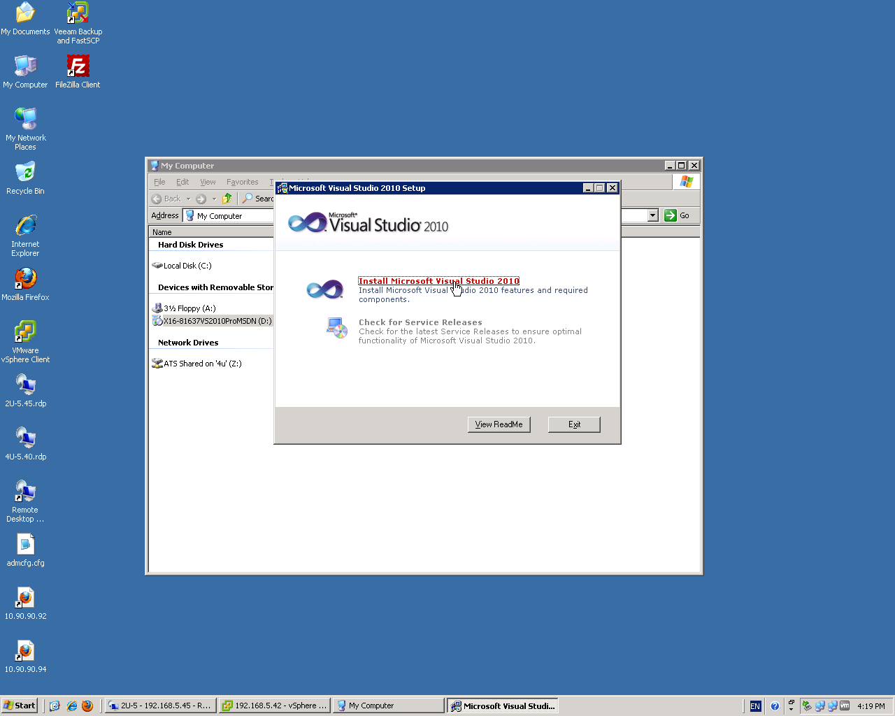
Task: Select the VMware vSphere Client desktop shortcut
Action: point(25,342)
